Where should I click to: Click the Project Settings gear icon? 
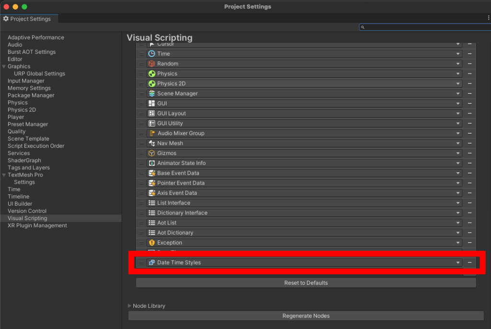coord(6,19)
